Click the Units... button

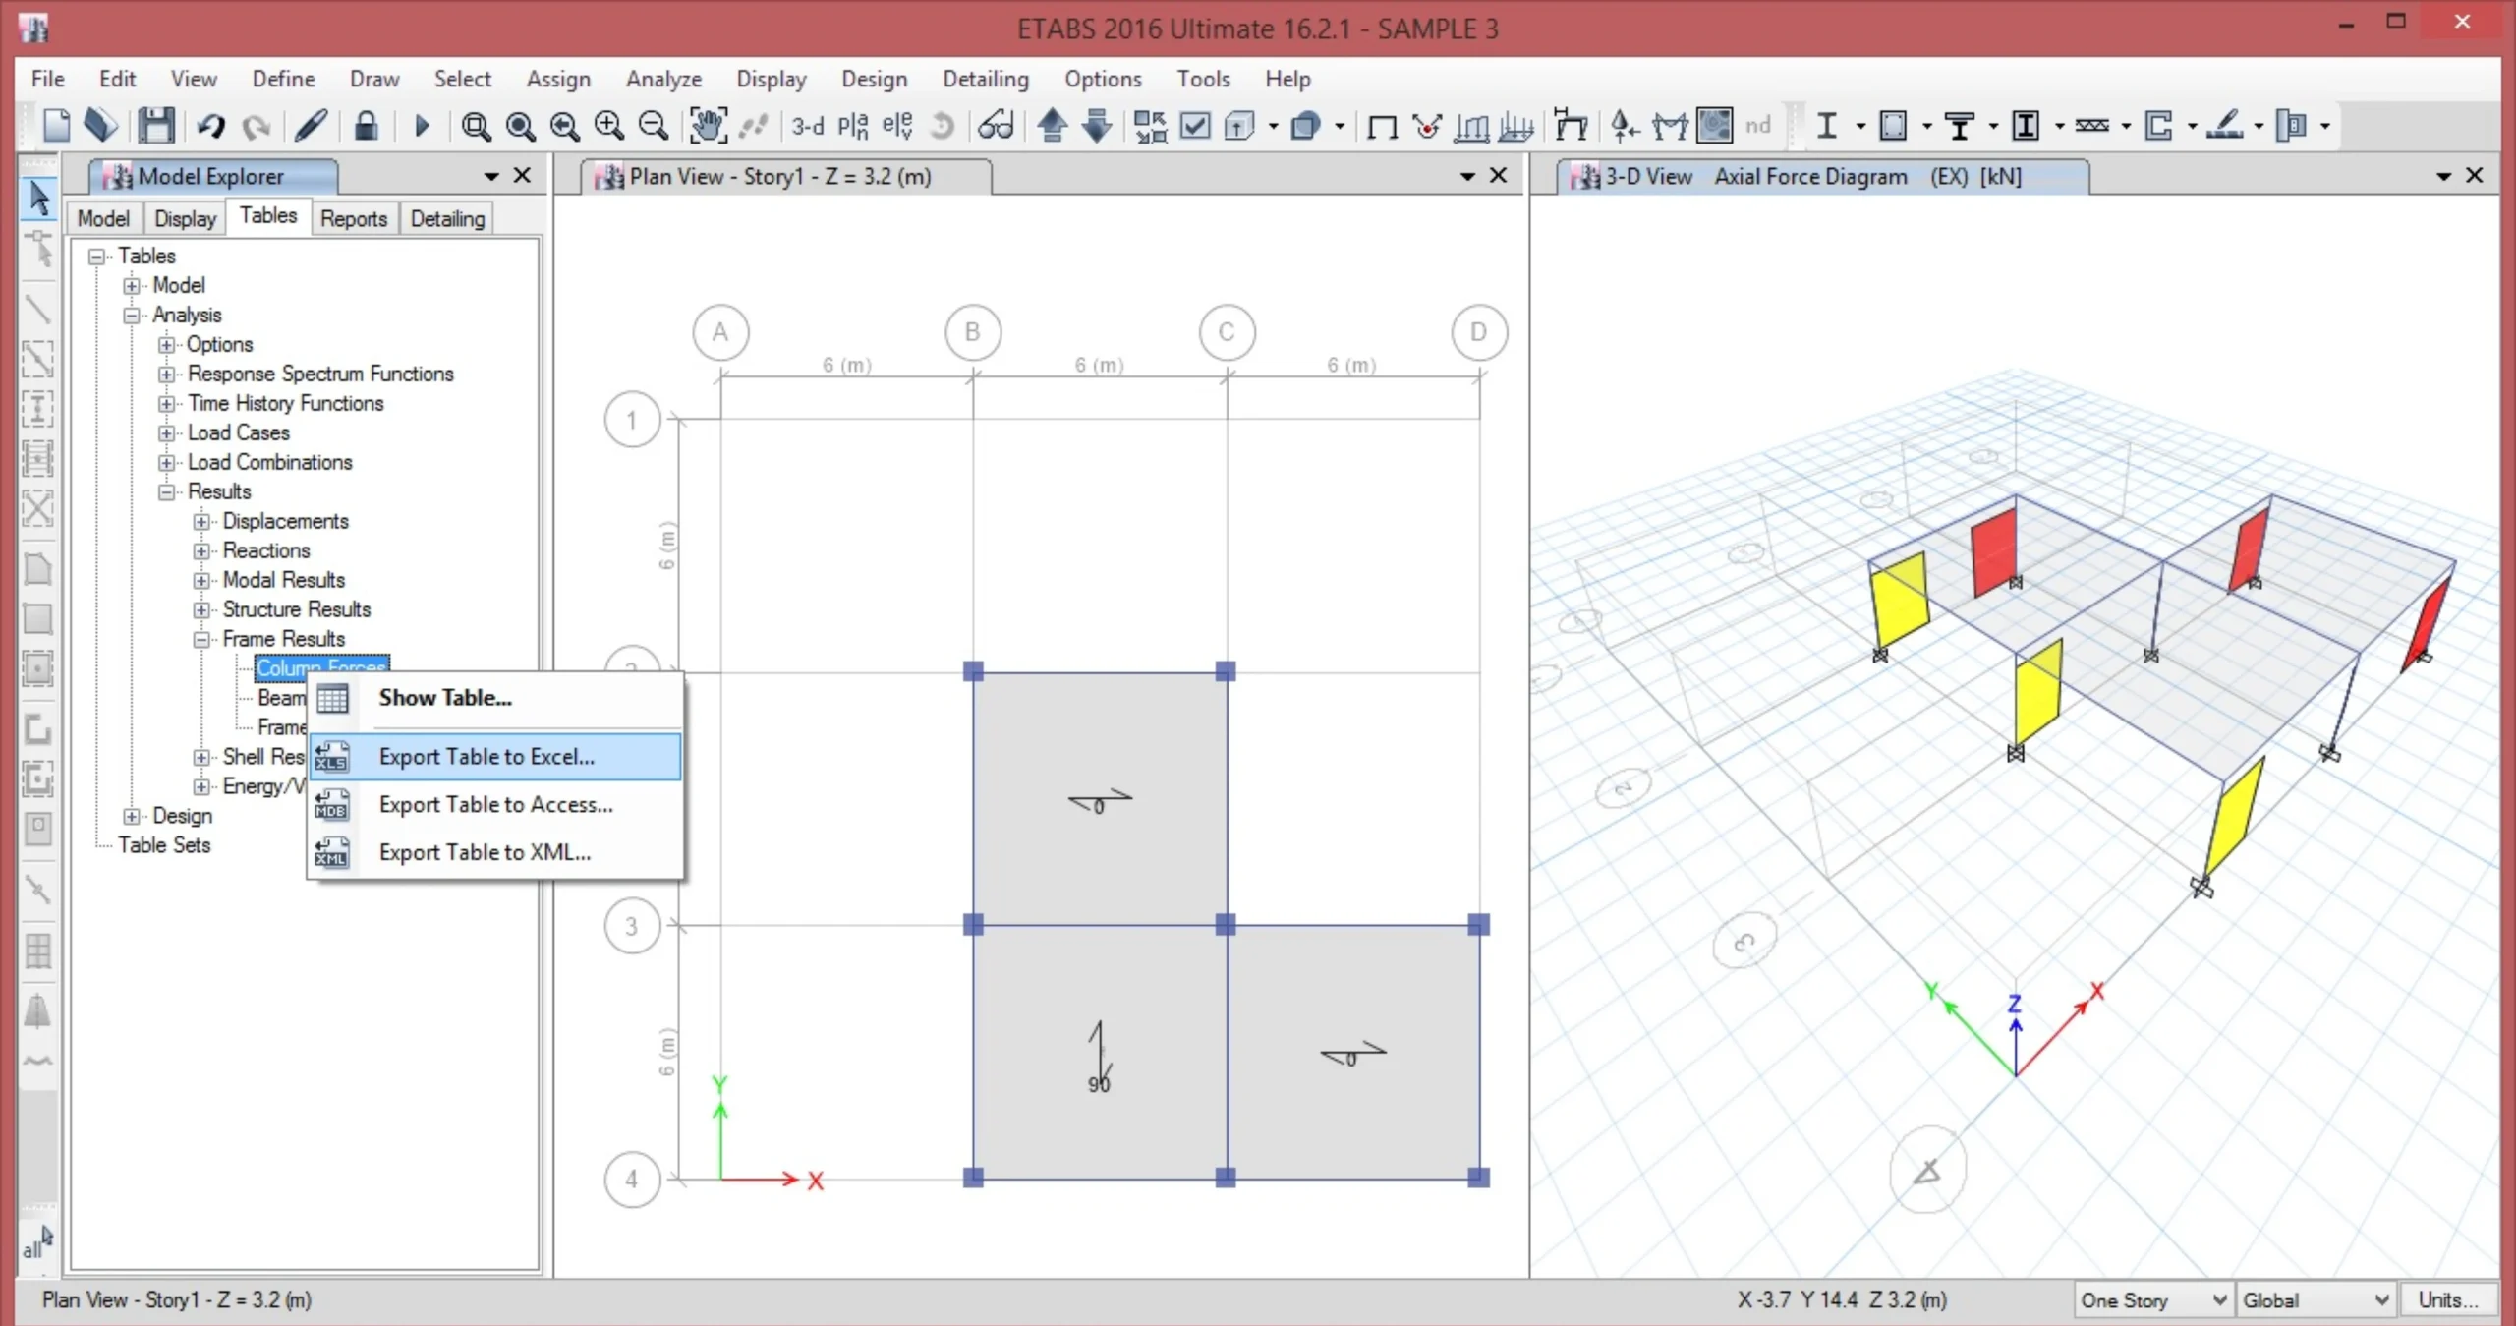(x=2447, y=1299)
